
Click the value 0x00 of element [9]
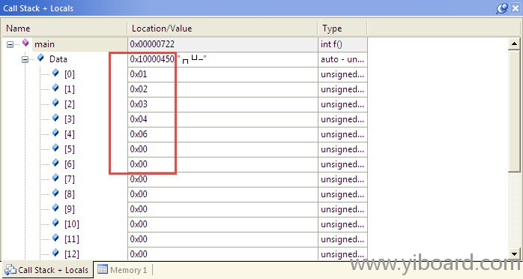click(139, 209)
